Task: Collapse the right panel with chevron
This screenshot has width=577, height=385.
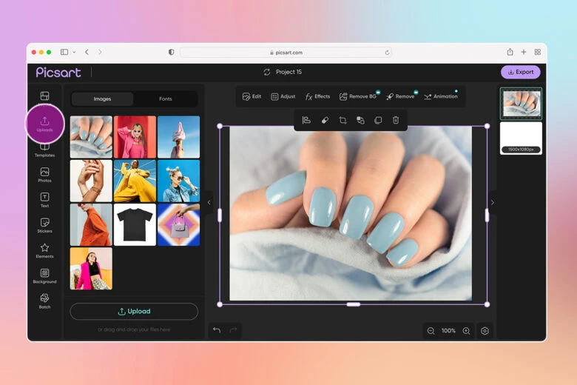Action: click(x=493, y=202)
